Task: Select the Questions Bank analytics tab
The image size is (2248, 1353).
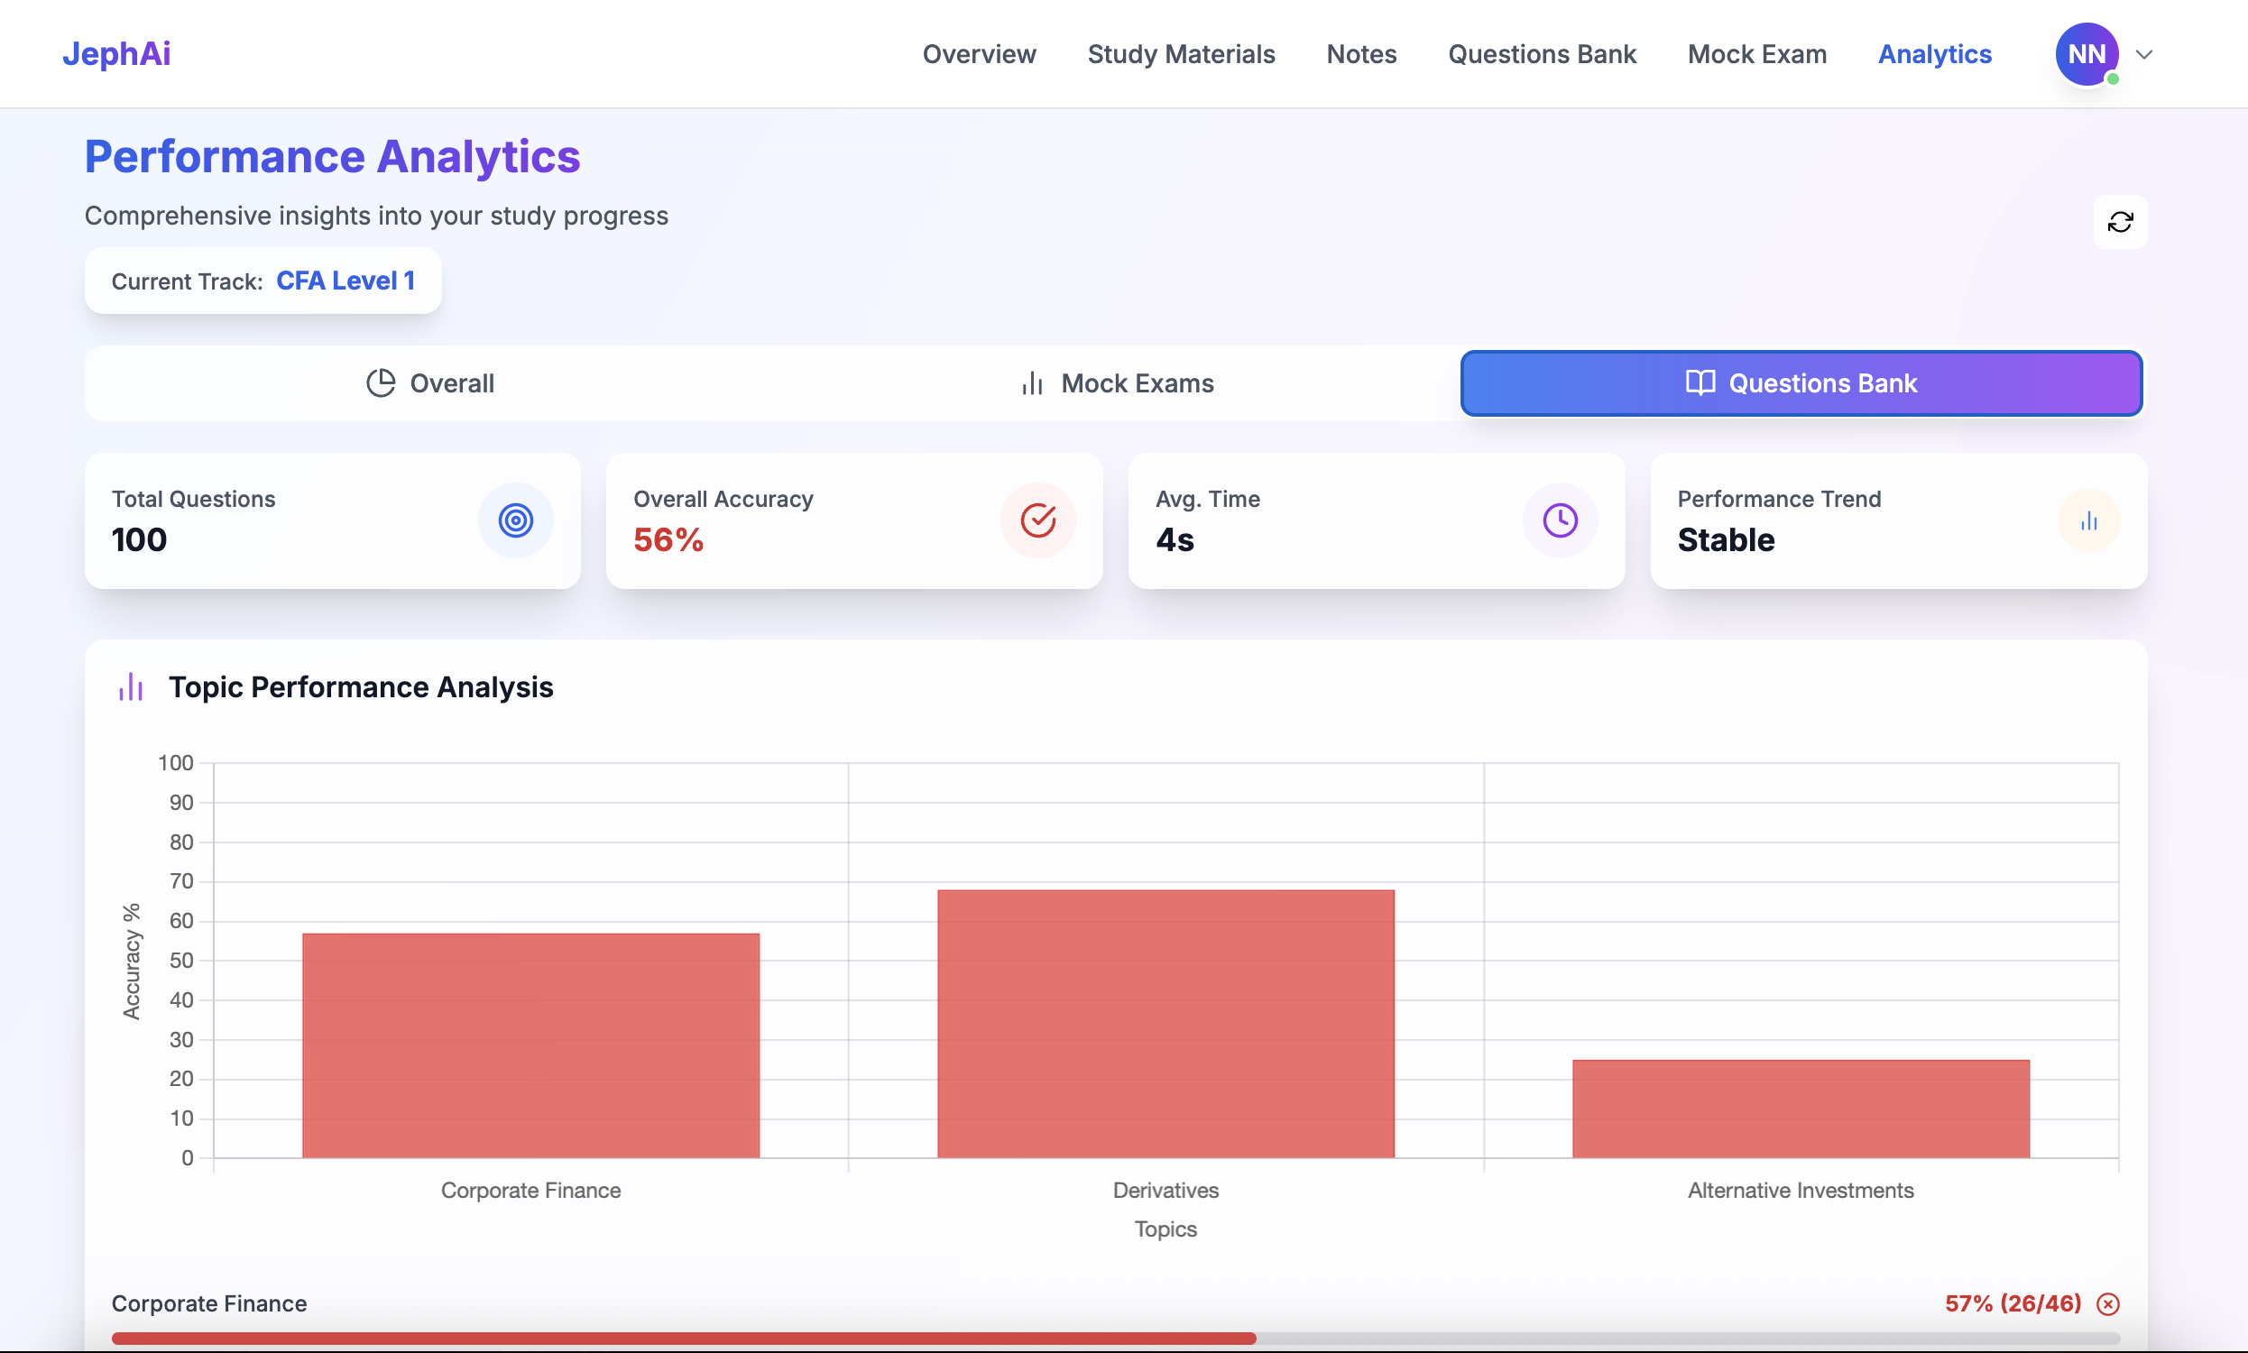Action: point(1801,383)
